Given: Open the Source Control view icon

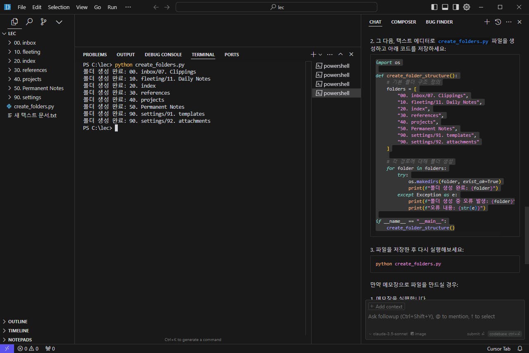Looking at the screenshot, I should (x=43, y=21).
